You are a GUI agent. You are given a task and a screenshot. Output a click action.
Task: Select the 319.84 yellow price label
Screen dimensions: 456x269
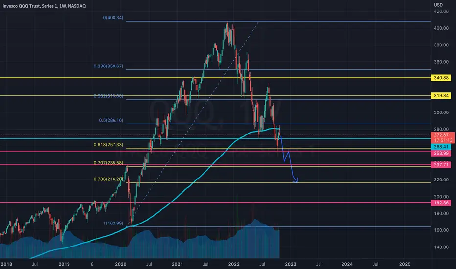(x=441, y=96)
